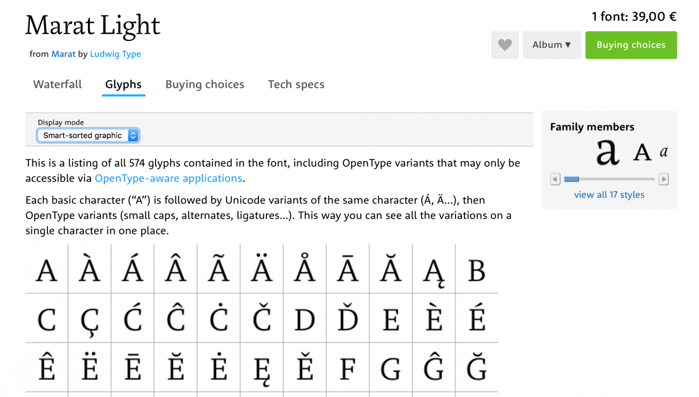Click the '1 font: 39,00 €' price text

click(634, 16)
